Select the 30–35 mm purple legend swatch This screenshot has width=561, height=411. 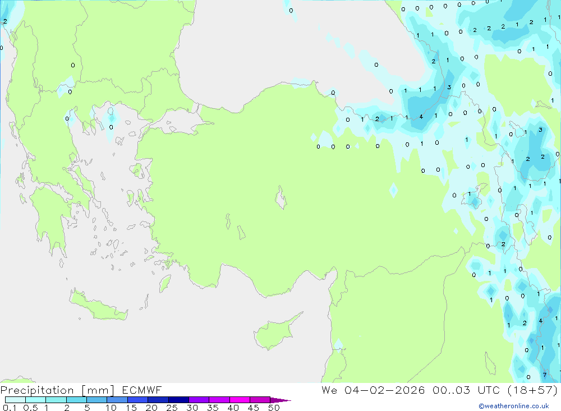pyautogui.click(x=199, y=400)
